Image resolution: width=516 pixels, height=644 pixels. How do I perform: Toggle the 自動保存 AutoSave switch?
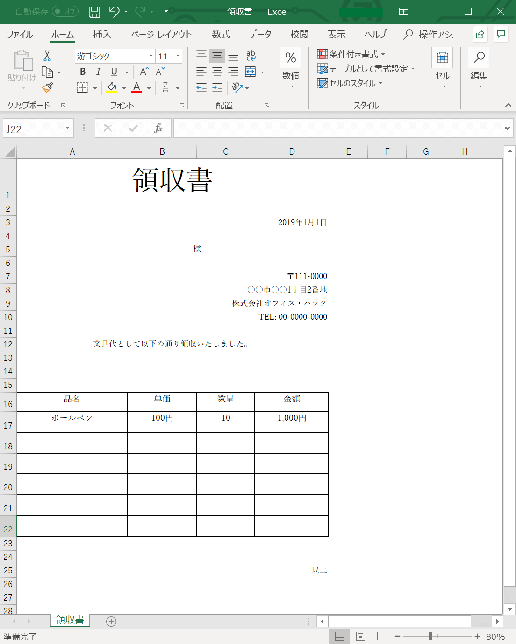pyautogui.click(x=65, y=12)
